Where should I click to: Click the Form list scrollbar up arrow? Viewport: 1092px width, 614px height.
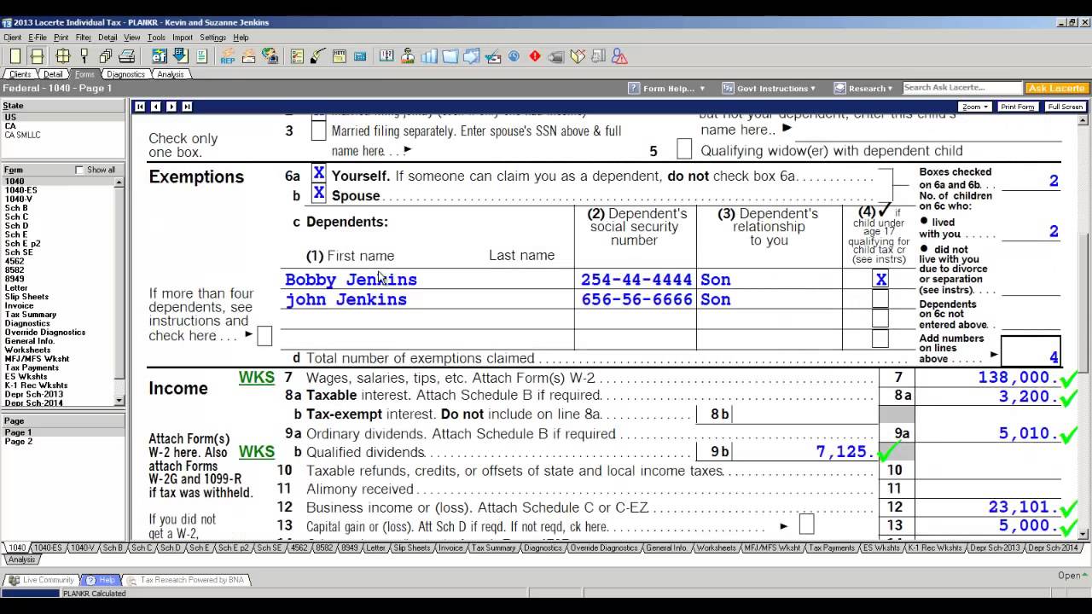click(x=119, y=182)
